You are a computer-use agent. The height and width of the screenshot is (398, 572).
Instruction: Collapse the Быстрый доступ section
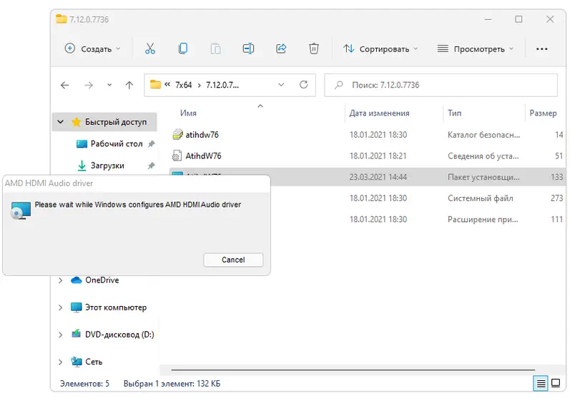[x=61, y=122]
